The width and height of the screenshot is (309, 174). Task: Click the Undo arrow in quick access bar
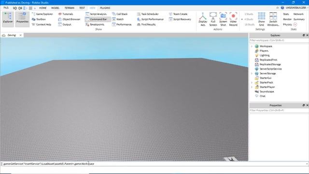coord(15,8)
